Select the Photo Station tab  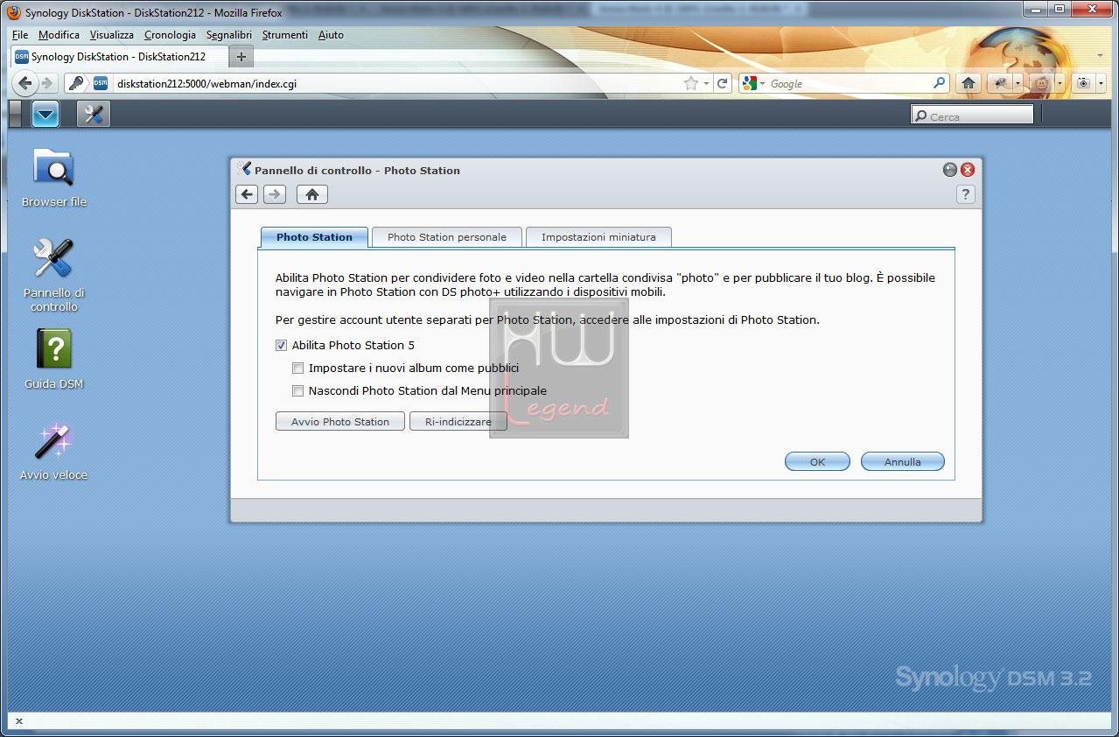coord(314,237)
